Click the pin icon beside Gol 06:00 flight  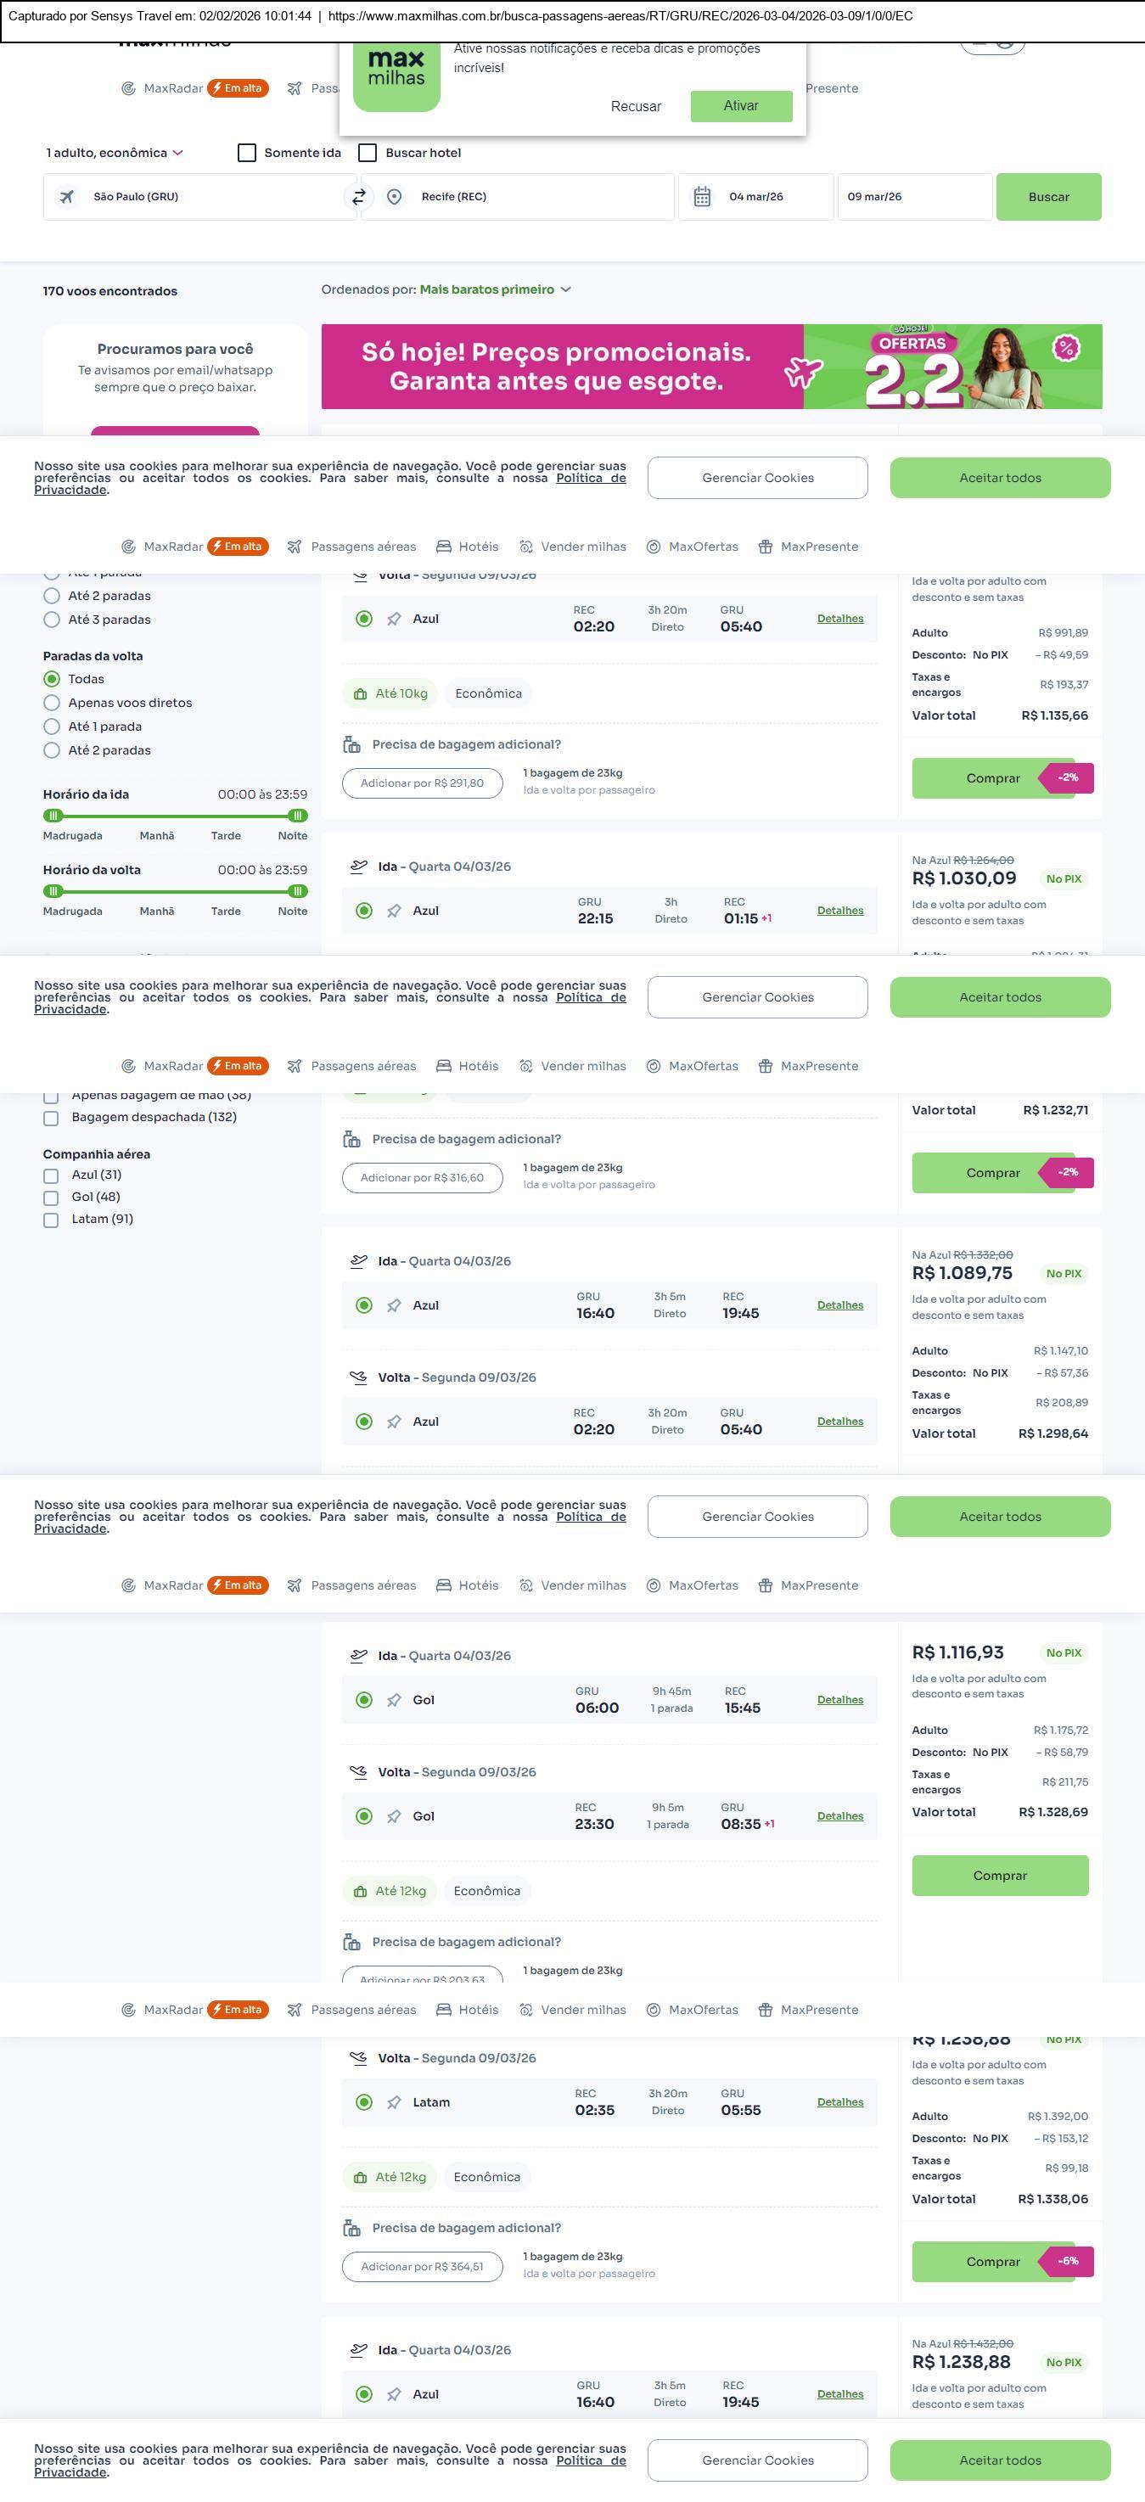tap(393, 1700)
